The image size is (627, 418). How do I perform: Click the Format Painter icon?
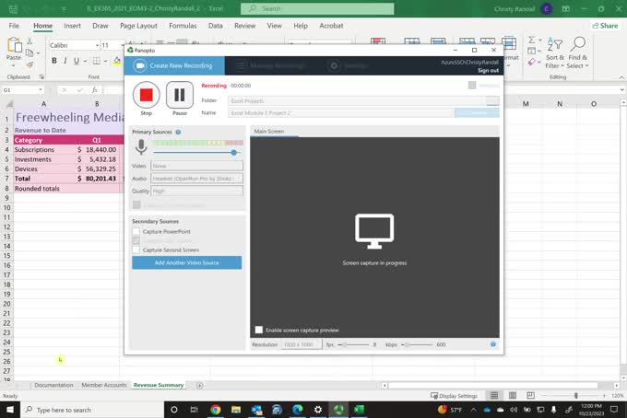tap(30, 64)
